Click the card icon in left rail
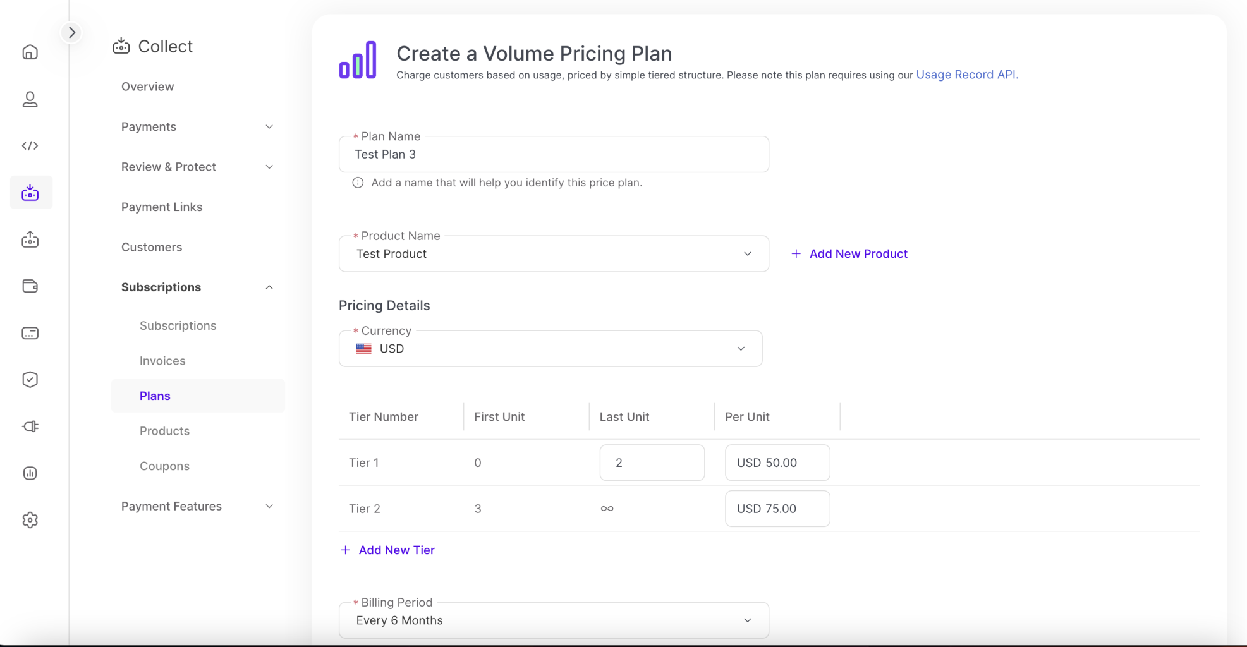The height and width of the screenshot is (647, 1247). click(x=30, y=333)
